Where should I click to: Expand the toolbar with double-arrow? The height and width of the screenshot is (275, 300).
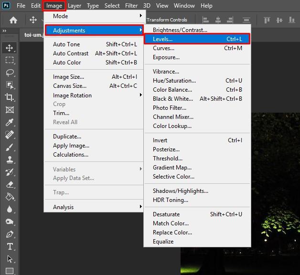pos(4,31)
